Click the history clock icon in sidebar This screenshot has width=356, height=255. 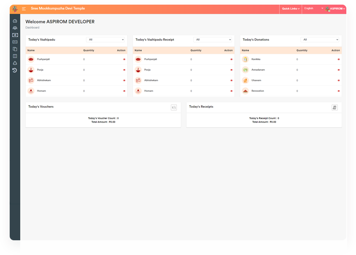[15, 70]
